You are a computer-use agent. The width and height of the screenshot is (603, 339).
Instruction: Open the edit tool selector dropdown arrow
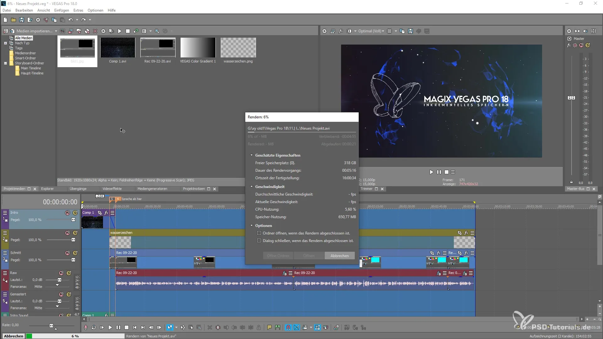[176, 327]
